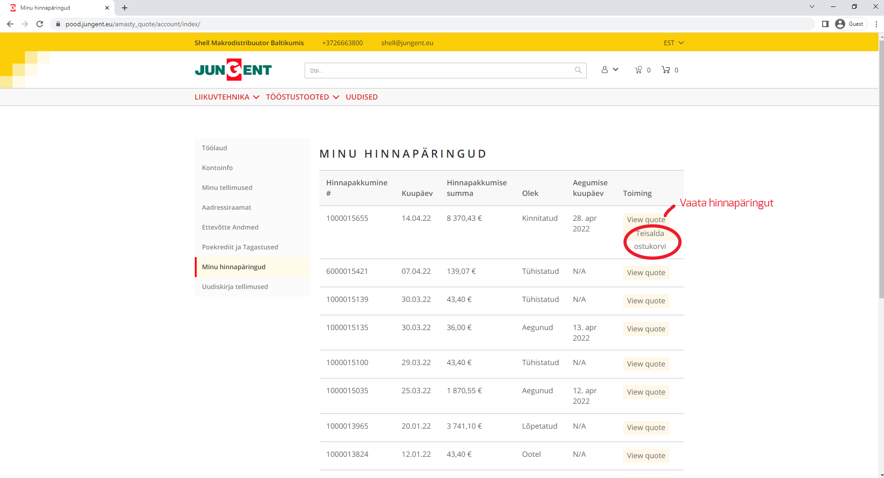Open the UUDISED menu item
Viewport: 884px width, 478px height.
tap(361, 97)
